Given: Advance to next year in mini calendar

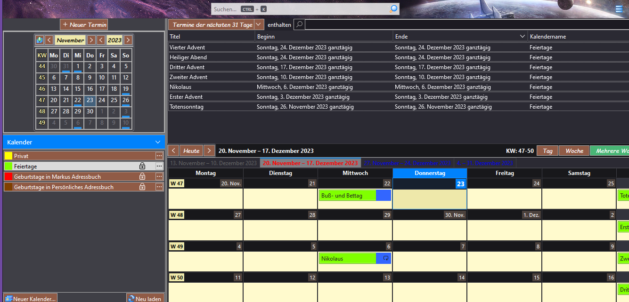Looking at the screenshot, I should (128, 40).
